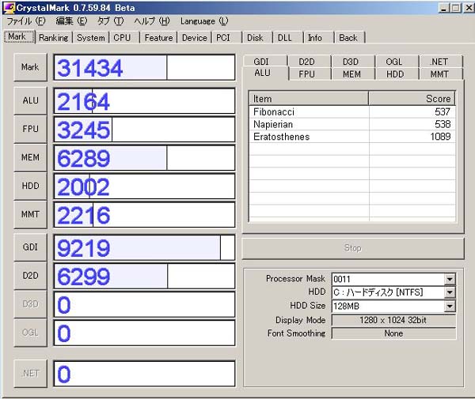The width and height of the screenshot is (475, 399).
Task: Click the MMT score value 2216
Action: point(84,215)
